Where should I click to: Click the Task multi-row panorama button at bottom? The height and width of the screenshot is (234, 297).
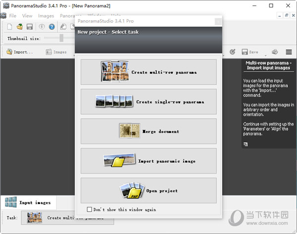67,218
